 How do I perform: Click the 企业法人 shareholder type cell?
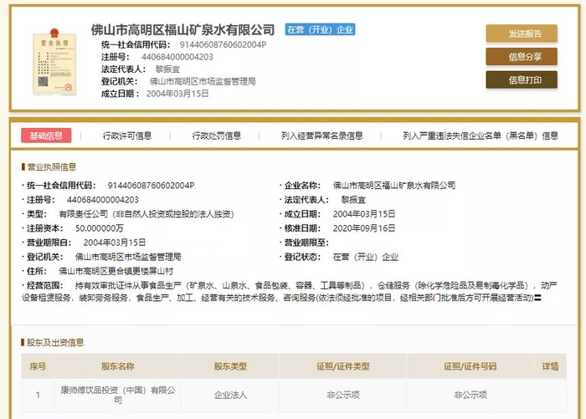click(230, 395)
